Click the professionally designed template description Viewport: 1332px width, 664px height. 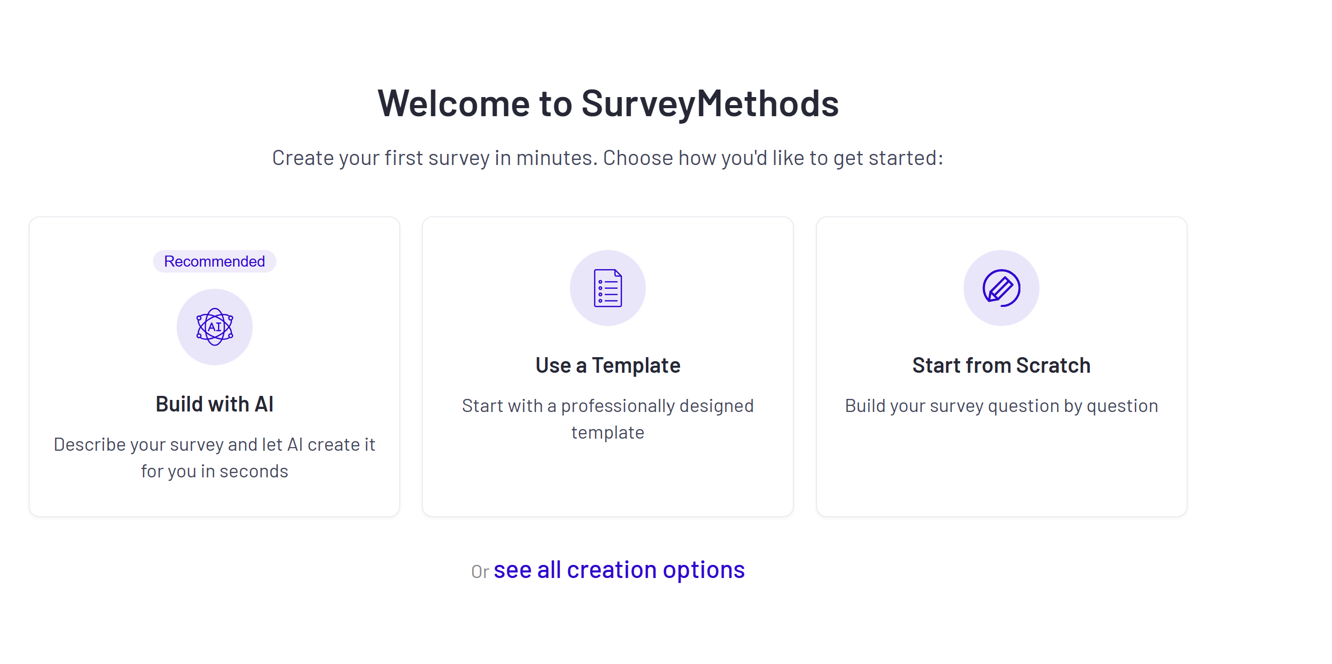pyautogui.click(x=608, y=419)
